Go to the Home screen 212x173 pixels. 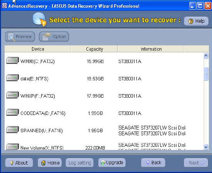click(50, 163)
